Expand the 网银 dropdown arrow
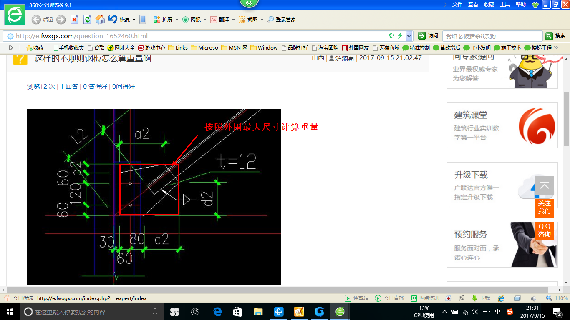 tap(205, 20)
